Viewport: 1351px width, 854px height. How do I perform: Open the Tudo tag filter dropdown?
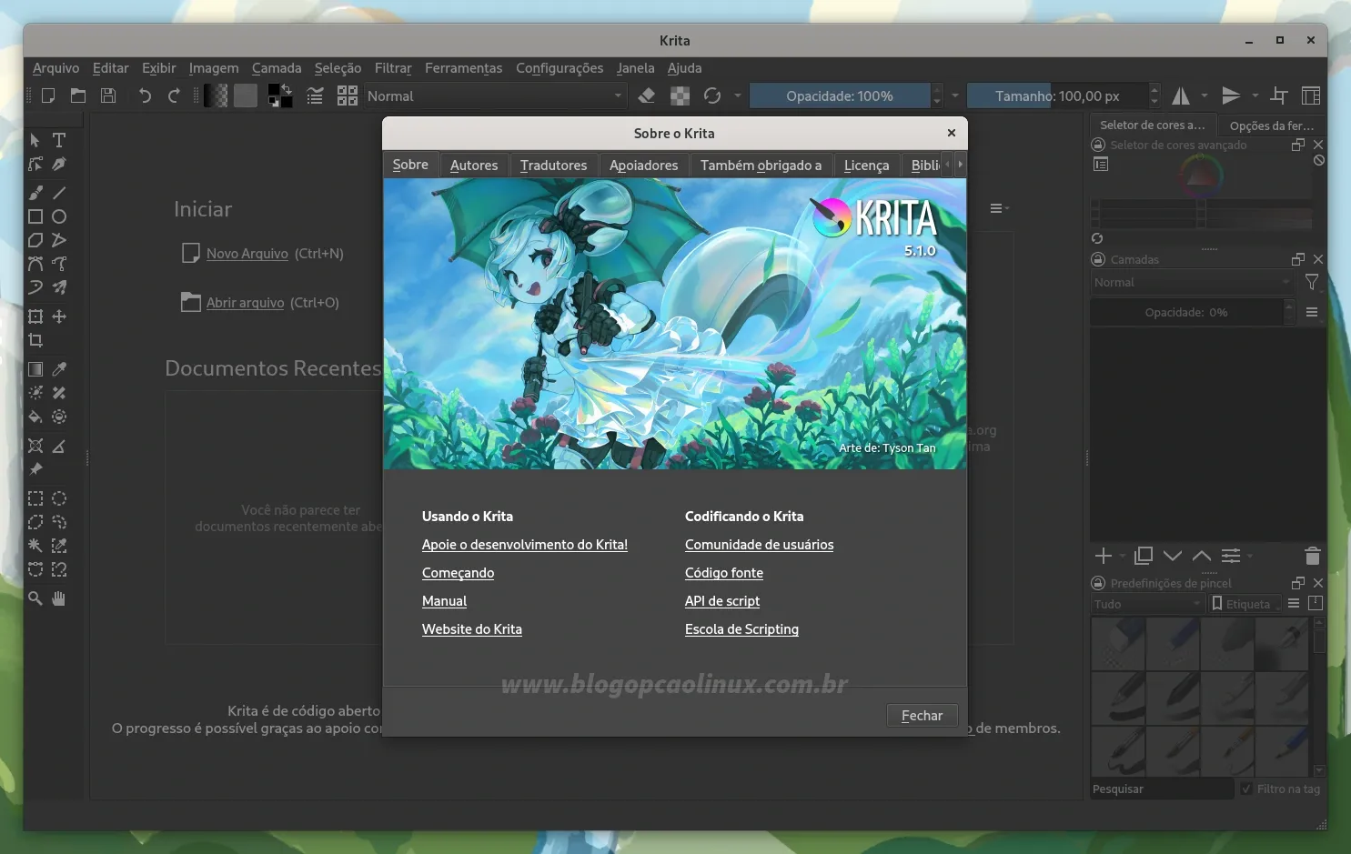tap(1147, 604)
